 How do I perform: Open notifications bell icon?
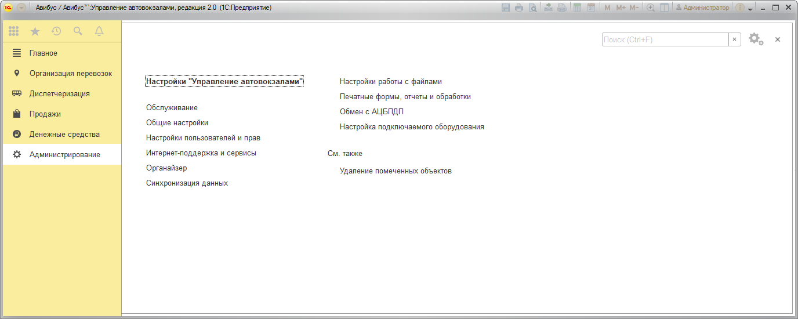(x=99, y=31)
